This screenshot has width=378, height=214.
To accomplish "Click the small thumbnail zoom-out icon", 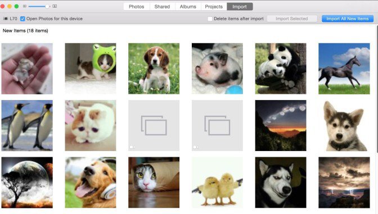I will click(25, 6).
